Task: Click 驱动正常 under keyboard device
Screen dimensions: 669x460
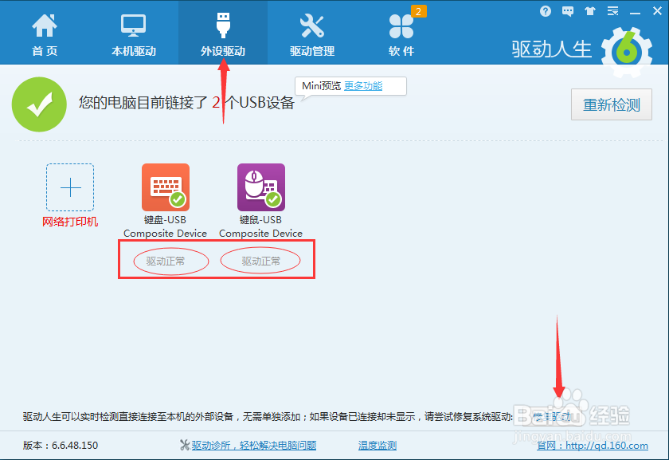Action: coord(166,261)
